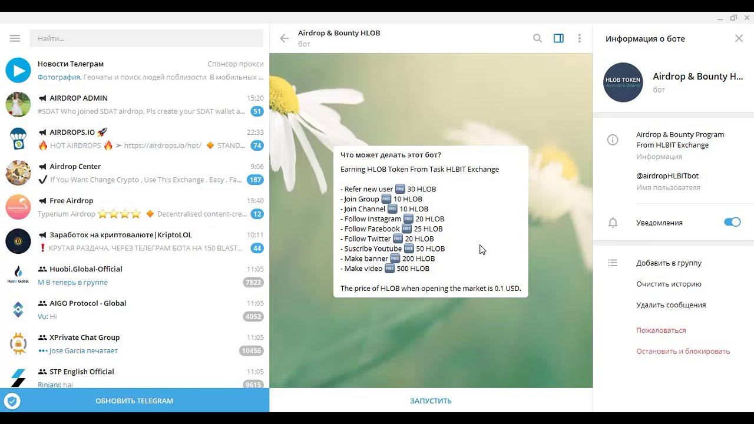This screenshot has height=424, width=754.
Task: Select Удалить сообщения
Action: point(671,305)
